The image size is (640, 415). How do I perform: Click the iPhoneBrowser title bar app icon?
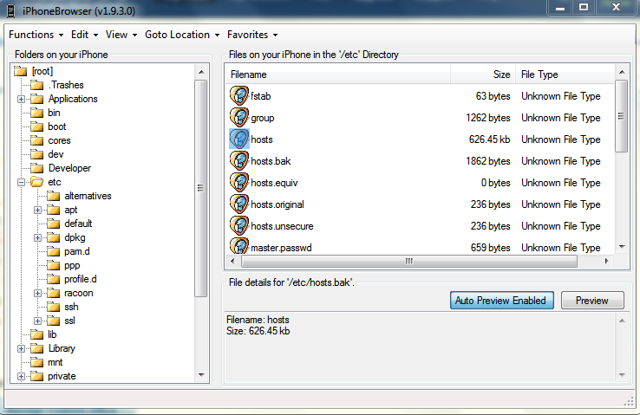tap(11, 11)
